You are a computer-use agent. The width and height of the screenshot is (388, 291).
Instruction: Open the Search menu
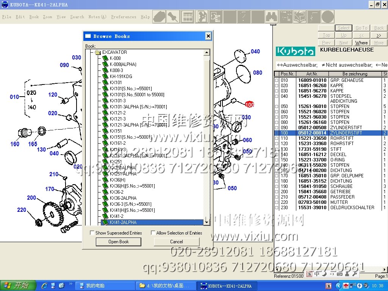pos(77,17)
